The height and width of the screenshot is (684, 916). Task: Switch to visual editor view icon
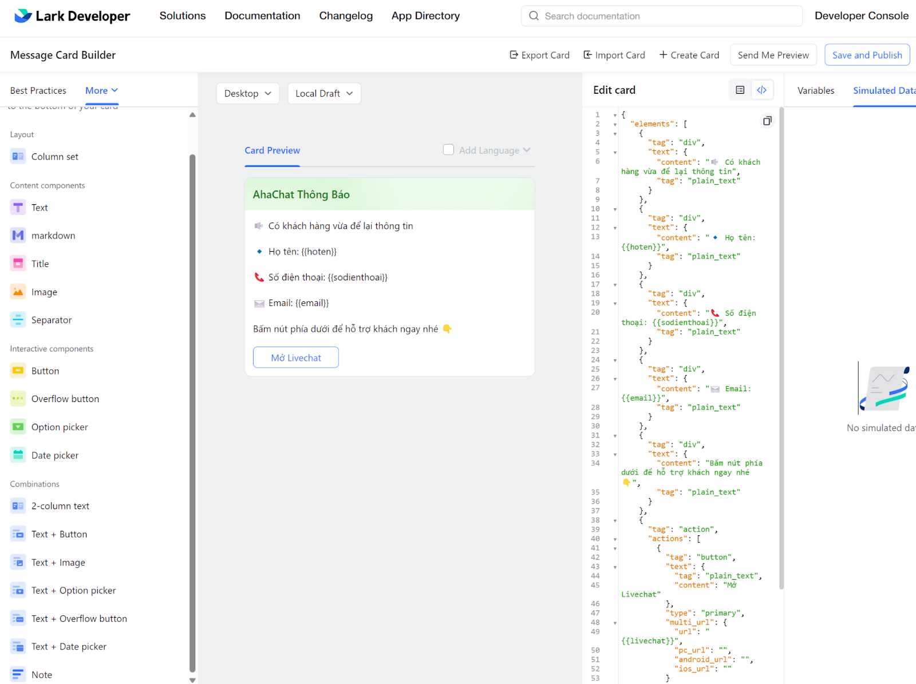[x=740, y=90]
